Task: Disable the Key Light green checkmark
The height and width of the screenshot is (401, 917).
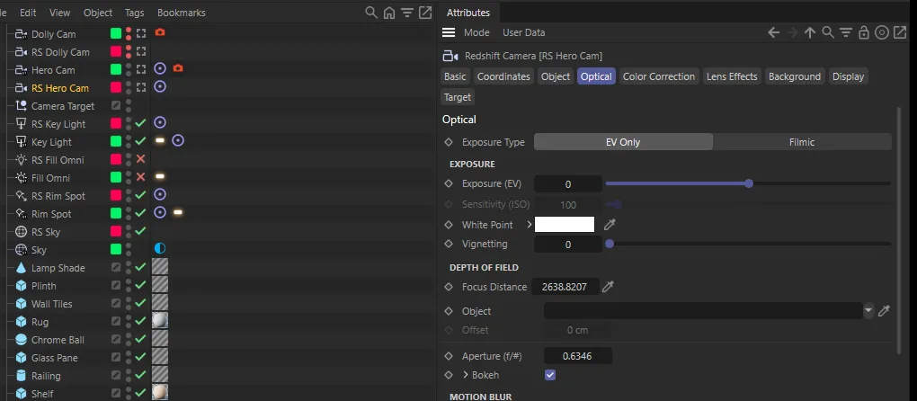Action: click(x=140, y=141)
